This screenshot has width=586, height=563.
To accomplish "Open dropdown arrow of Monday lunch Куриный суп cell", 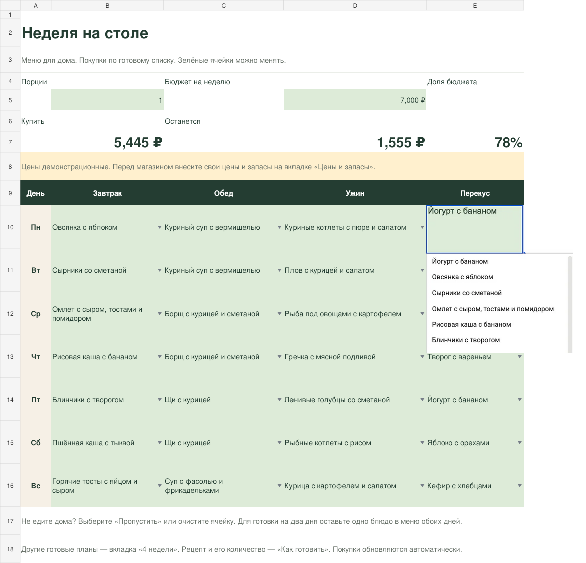I will click(279, 227).
